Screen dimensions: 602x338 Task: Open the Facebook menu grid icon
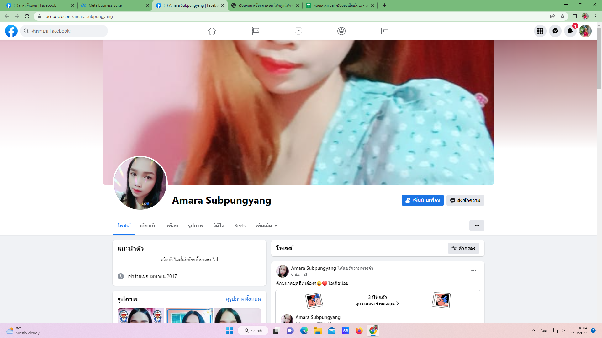coord(540,31)
